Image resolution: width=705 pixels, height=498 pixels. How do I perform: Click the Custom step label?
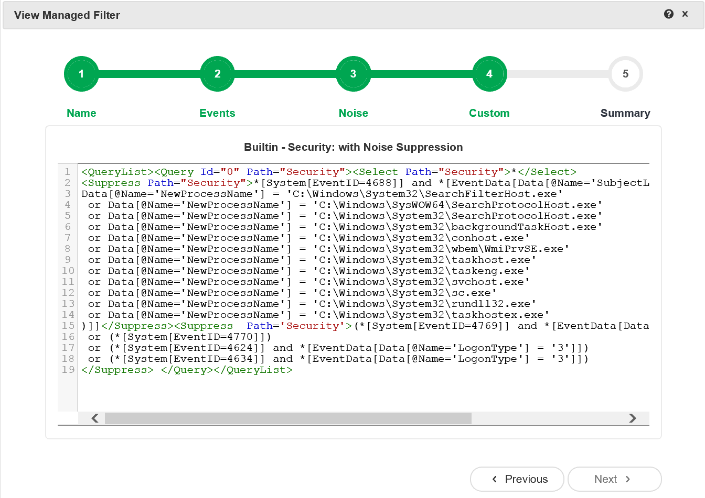pos(489,113)
